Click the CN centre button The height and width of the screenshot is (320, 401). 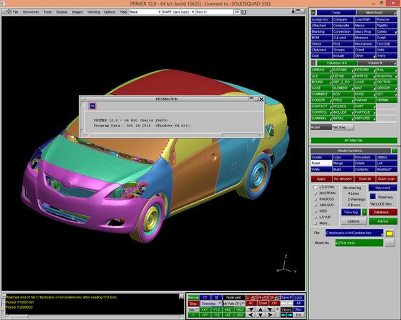[274, 303]
